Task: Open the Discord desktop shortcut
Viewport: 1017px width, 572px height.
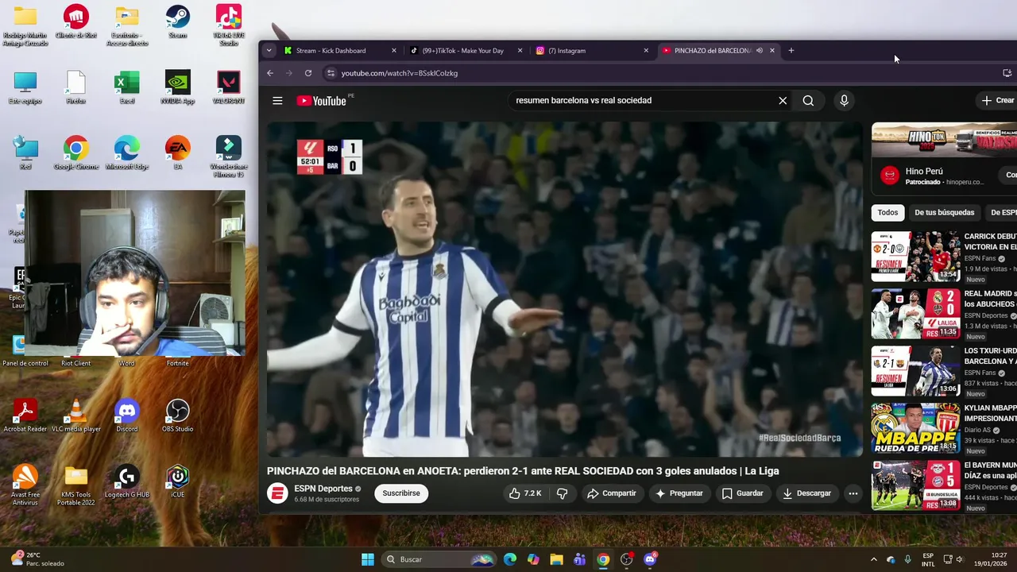Action: [x=127, y=416]
